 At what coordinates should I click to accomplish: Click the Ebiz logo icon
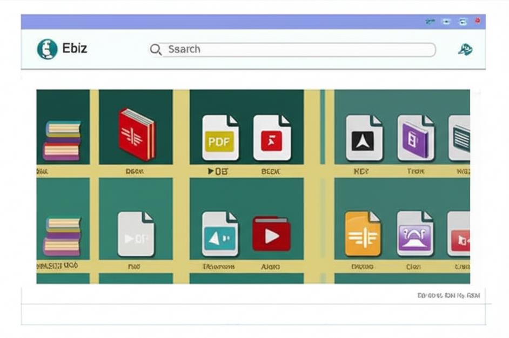point(47,49)
